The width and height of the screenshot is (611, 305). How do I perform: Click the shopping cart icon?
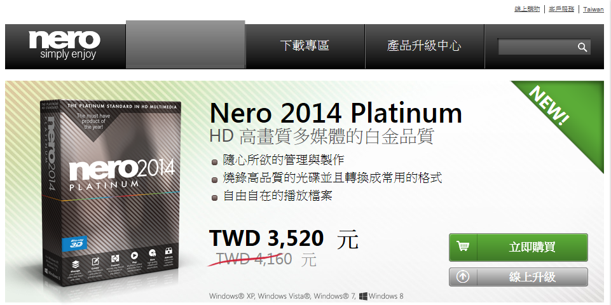[x=463, y=247]
